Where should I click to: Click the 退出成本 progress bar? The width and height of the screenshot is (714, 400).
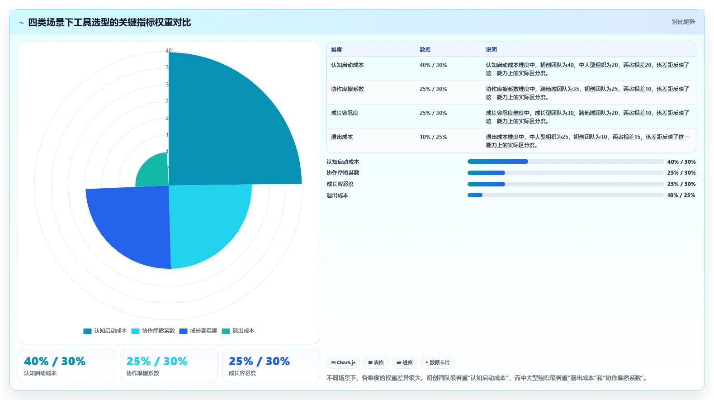tap(565, 195)
